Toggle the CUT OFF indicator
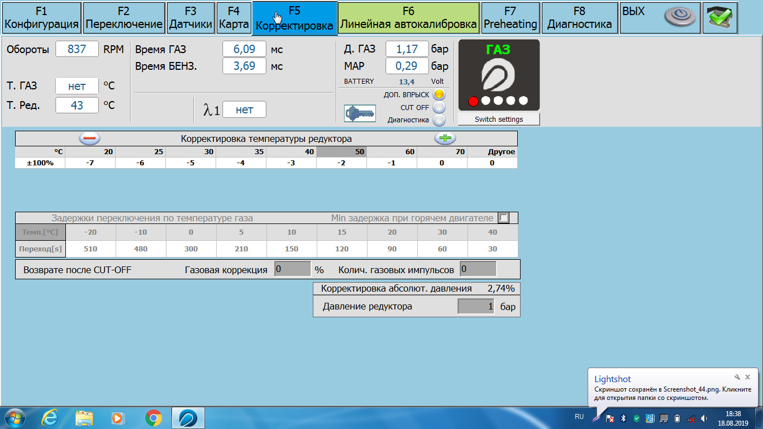 [x=439, y=107]
